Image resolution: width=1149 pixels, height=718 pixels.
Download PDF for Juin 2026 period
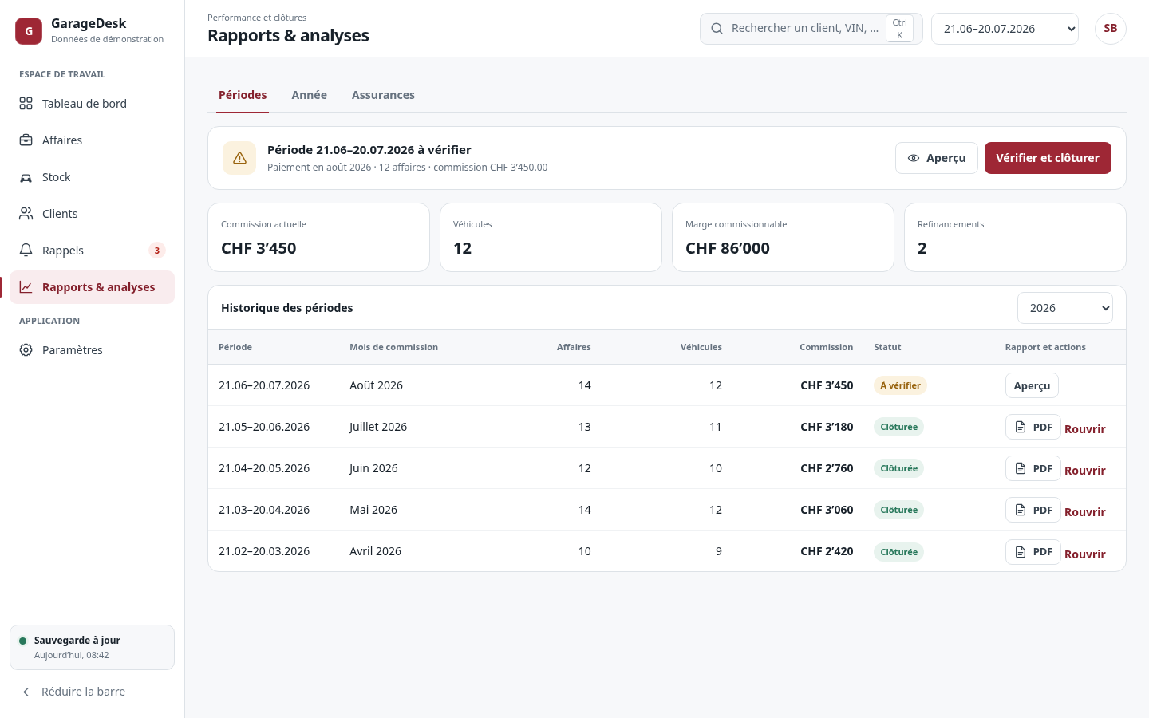click(1033, 468)
